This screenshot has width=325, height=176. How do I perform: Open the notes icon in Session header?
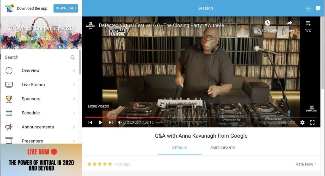pos(318,8)
